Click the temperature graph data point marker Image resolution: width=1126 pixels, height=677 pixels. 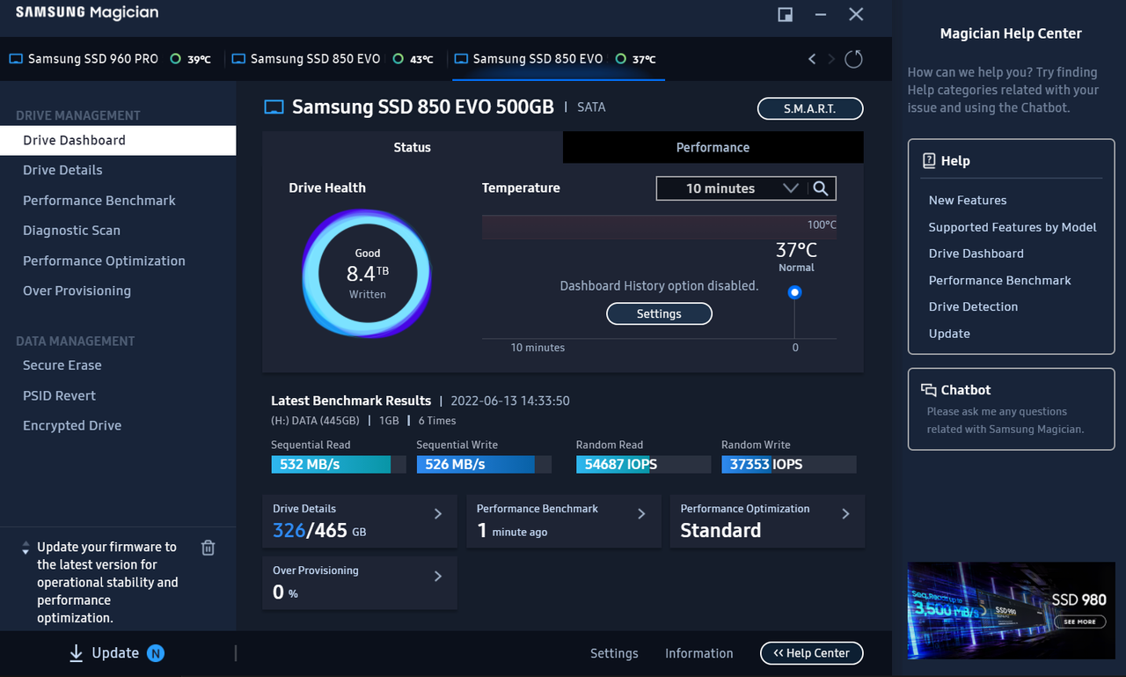click(795, 292)
